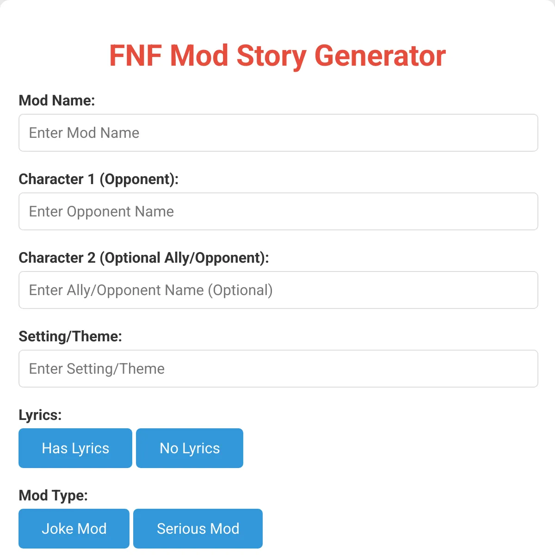Select the Has Lyrics option
Image resolution: width=555 pixels, height=555 pixels.
pyautogui.click(x=75, y=448)
